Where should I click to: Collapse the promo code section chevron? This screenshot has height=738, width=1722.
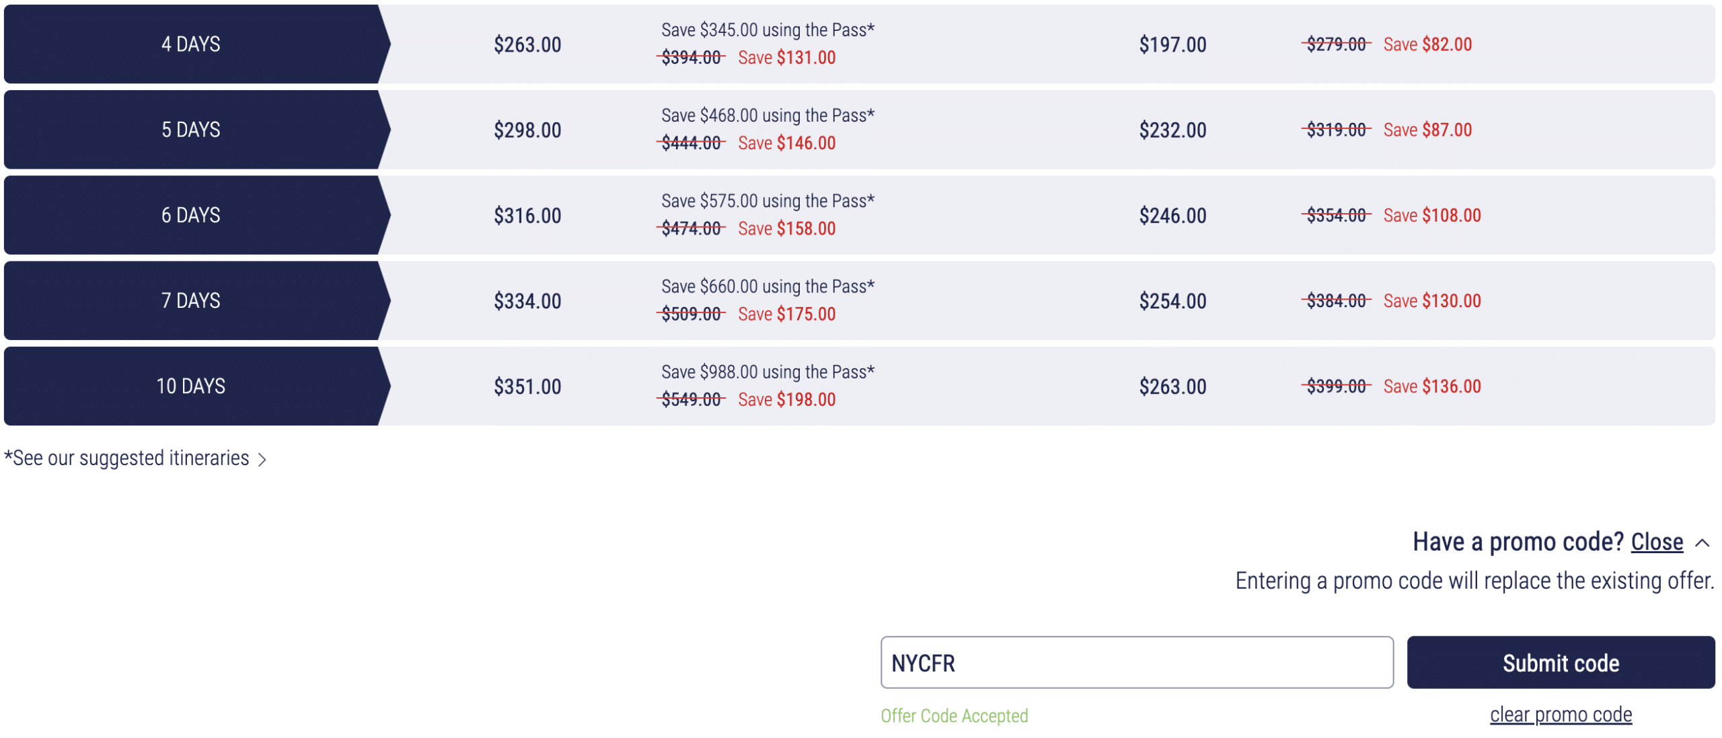(1702, 543)
